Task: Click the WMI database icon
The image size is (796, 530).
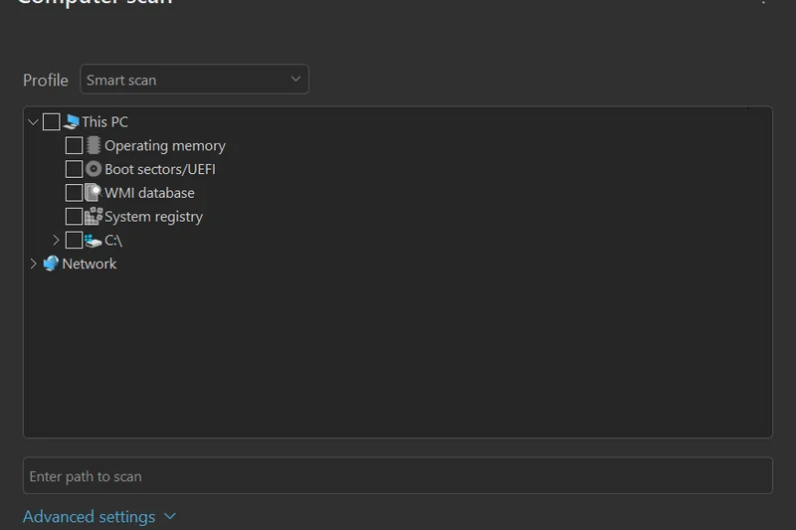Action: pyautogui.click(x=94, y=193)
